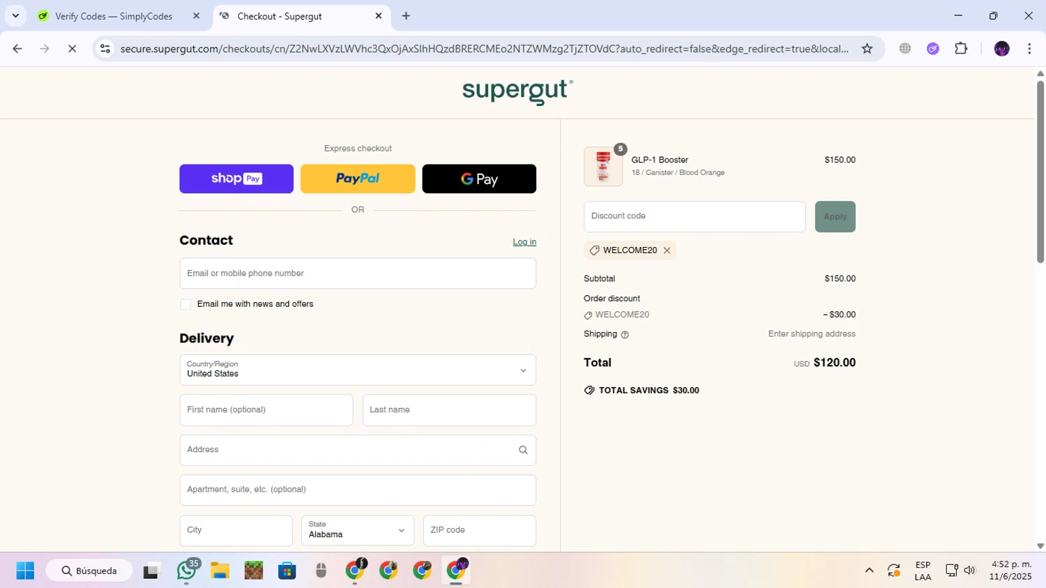Click the TOTAL SAVINGS $30.00 text

pos(649,391)
